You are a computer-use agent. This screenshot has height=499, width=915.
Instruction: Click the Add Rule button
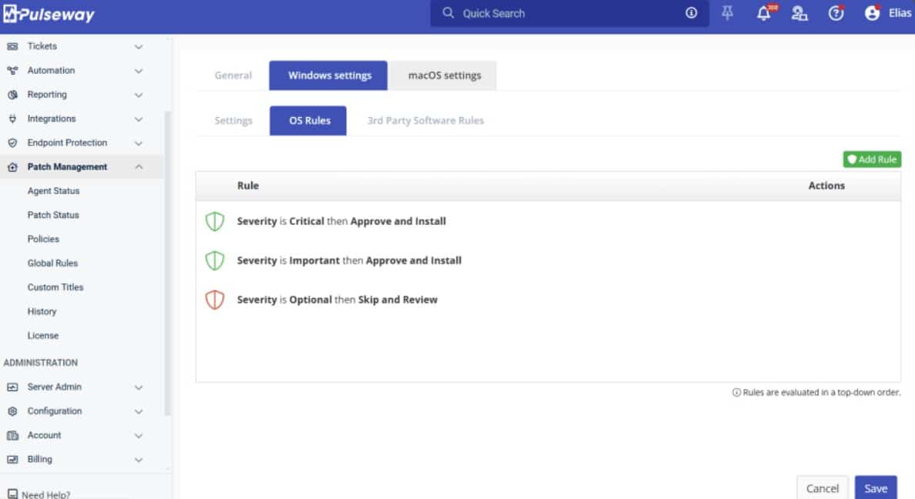tap(872, 159)
